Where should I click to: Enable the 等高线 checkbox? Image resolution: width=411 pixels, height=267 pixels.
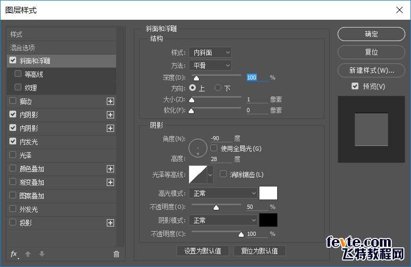pos(18,74)
